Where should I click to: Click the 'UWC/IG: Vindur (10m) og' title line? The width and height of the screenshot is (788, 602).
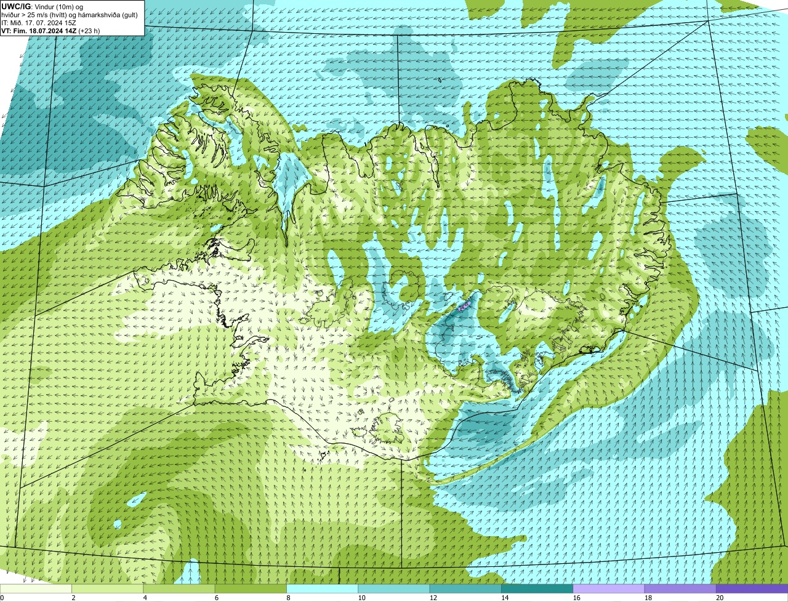click(42, 6)
